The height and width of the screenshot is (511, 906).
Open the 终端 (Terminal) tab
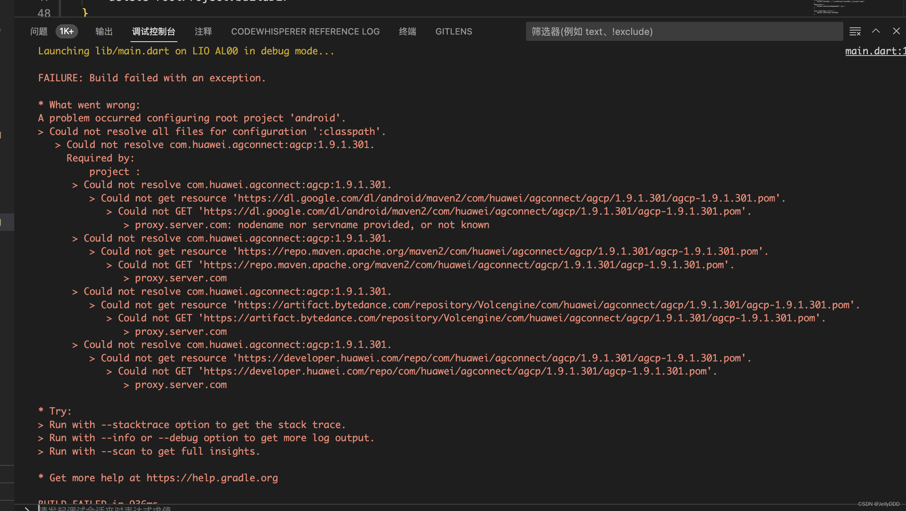coord(407,31)
